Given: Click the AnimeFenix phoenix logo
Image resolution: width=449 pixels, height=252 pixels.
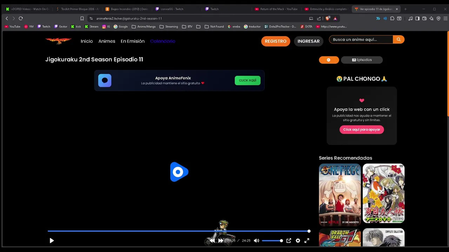Looking at the screenshot, I should pyautogui.click(x=58, y=41).
